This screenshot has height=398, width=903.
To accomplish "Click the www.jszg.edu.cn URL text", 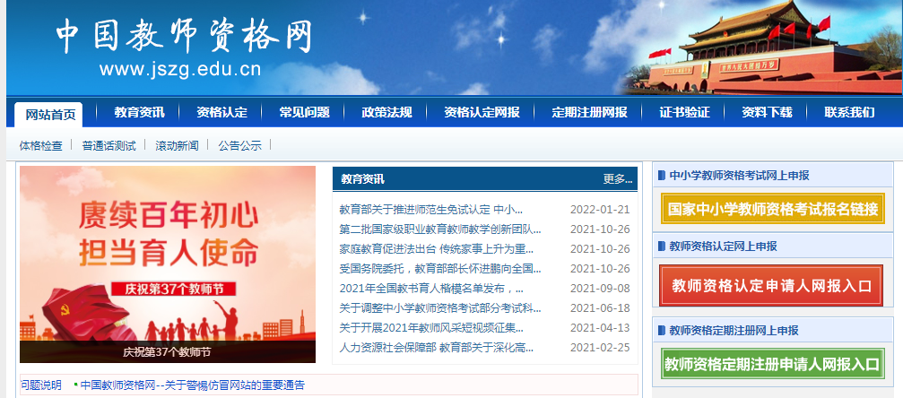I will tap(180, 69).
